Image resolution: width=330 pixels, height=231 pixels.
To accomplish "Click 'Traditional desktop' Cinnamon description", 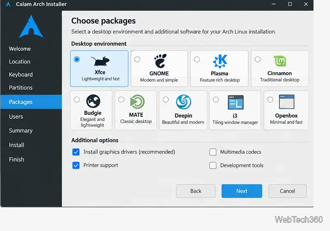I will pyautogui.click(x=280, y=80).
